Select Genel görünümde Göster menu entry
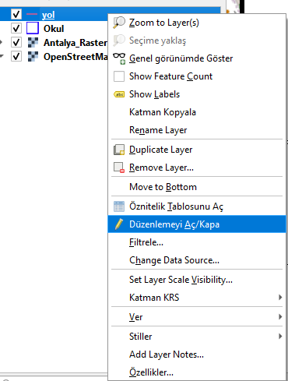288x381 pixels. [x=197, y=58]
